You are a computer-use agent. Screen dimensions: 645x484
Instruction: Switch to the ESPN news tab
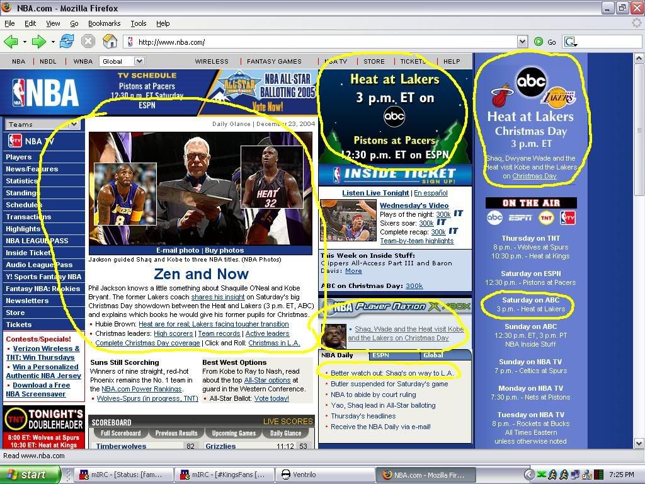click(394, 355)
